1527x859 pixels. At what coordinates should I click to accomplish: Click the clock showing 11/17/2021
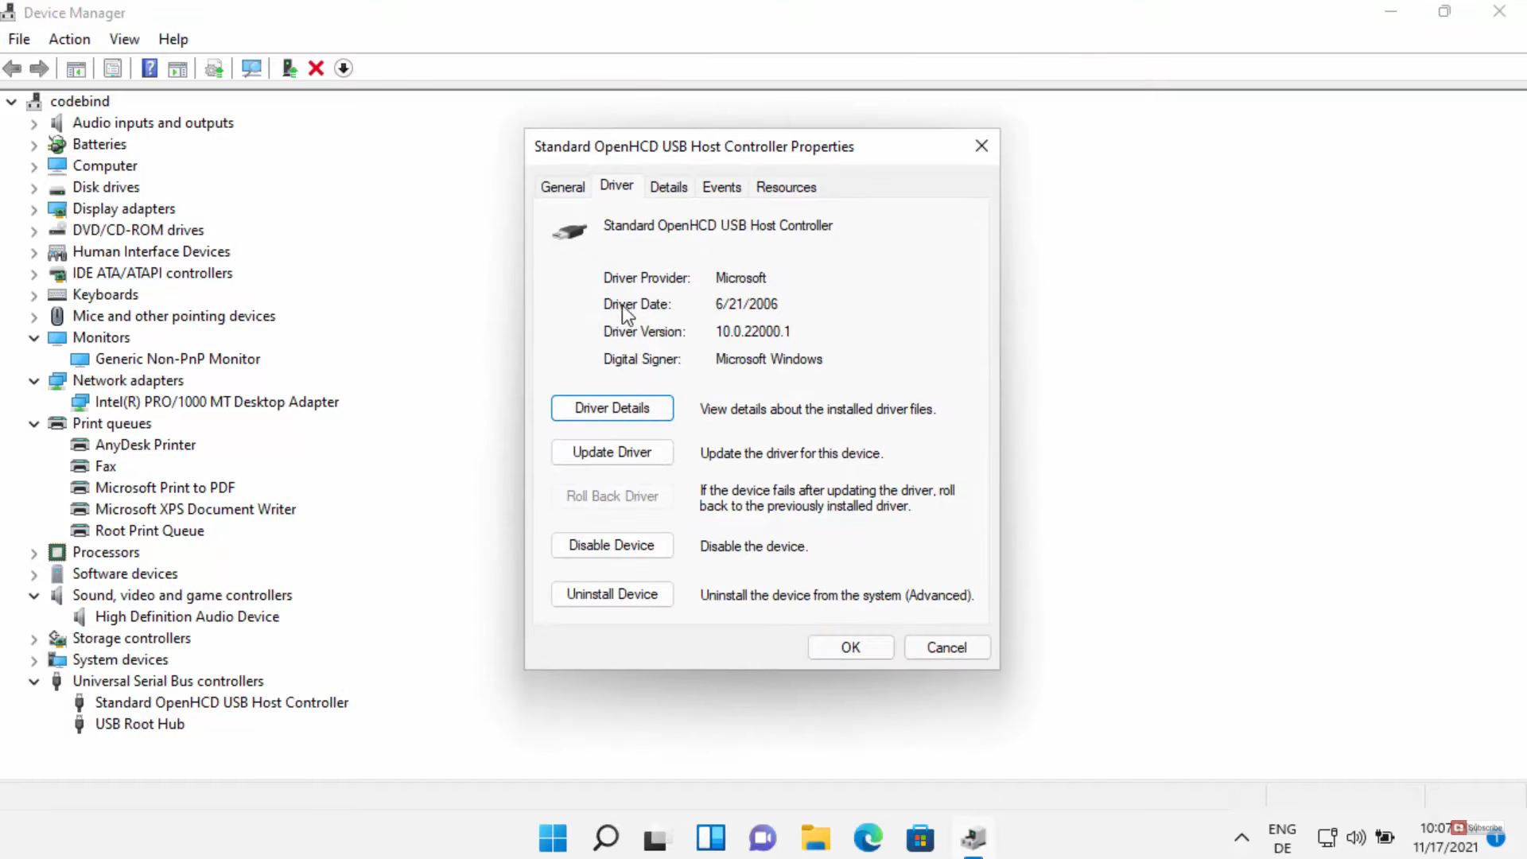click(1445, 838)
